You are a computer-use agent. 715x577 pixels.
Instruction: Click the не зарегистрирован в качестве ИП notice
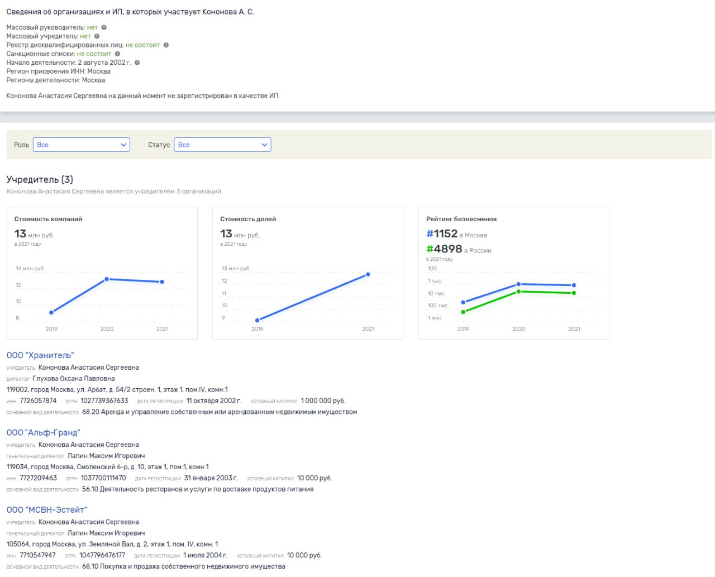point(143,96)
